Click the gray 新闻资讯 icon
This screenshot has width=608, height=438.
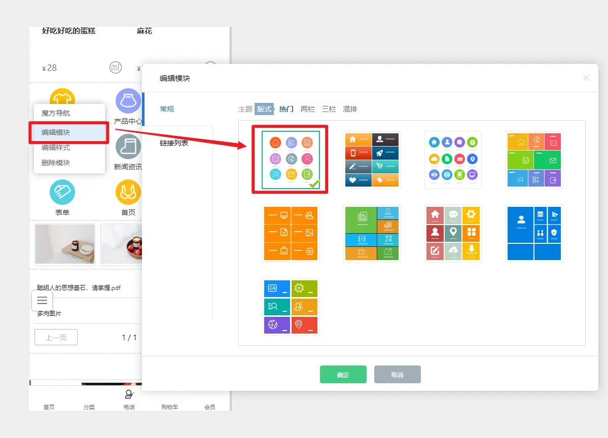(x=128, y=147)
